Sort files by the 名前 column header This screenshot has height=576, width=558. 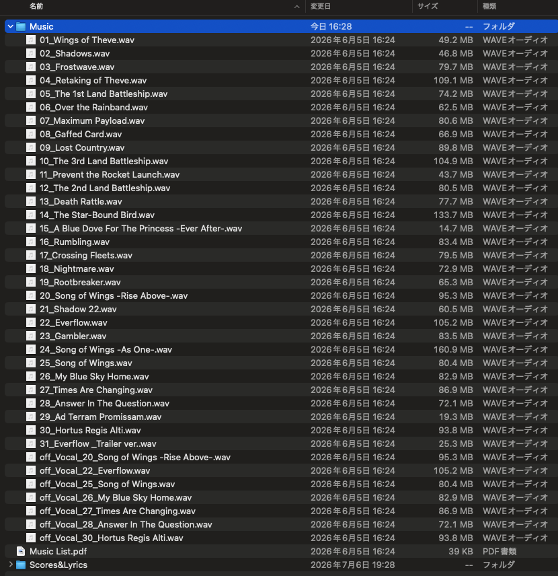pos(36,6)
